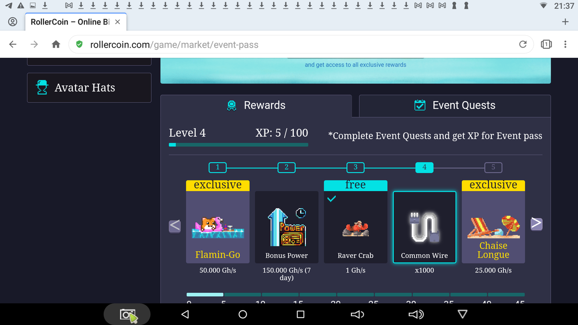Tap the volume up button
The width and height of the screenshot is (578, 325).
click(416, 314)
